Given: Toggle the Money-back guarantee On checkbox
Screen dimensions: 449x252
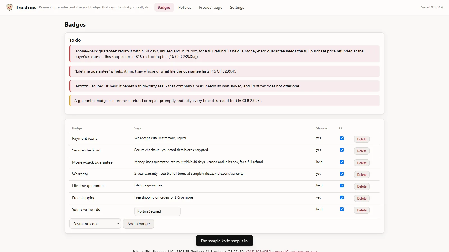Looking at the screenshot, I should [342, 162].
